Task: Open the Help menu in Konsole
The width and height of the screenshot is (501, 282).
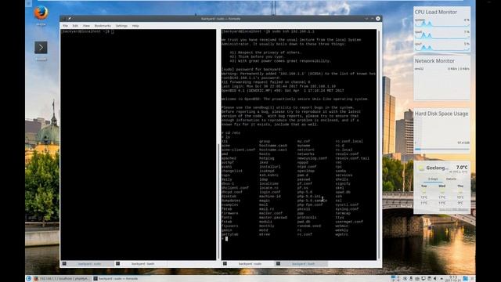Action: point(135,26)
